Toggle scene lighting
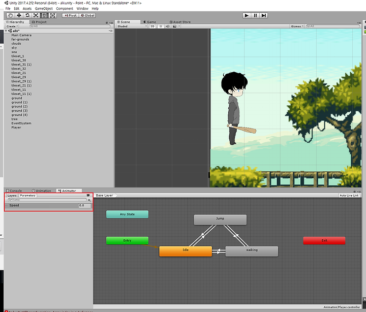 [161, 26]
